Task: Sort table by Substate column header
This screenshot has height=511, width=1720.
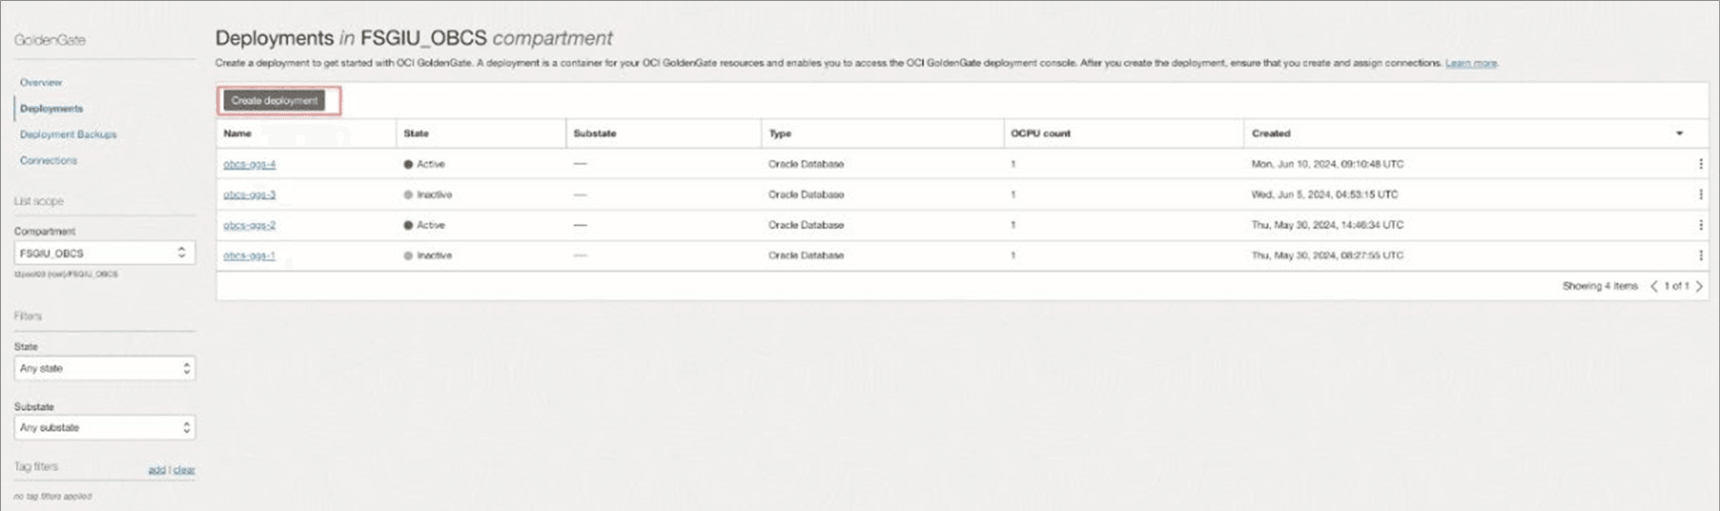Action: (x=595, y=133)
